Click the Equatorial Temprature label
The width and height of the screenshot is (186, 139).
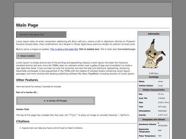pos(144,130)
